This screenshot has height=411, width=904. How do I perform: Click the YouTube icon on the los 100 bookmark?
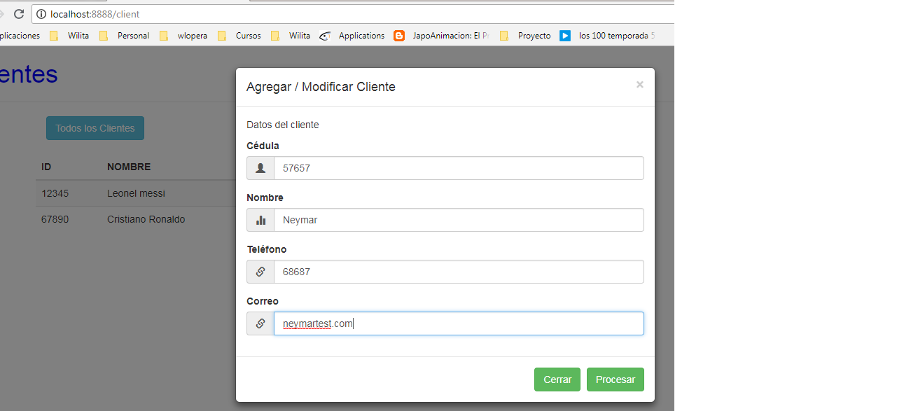[x=564, y=36]
